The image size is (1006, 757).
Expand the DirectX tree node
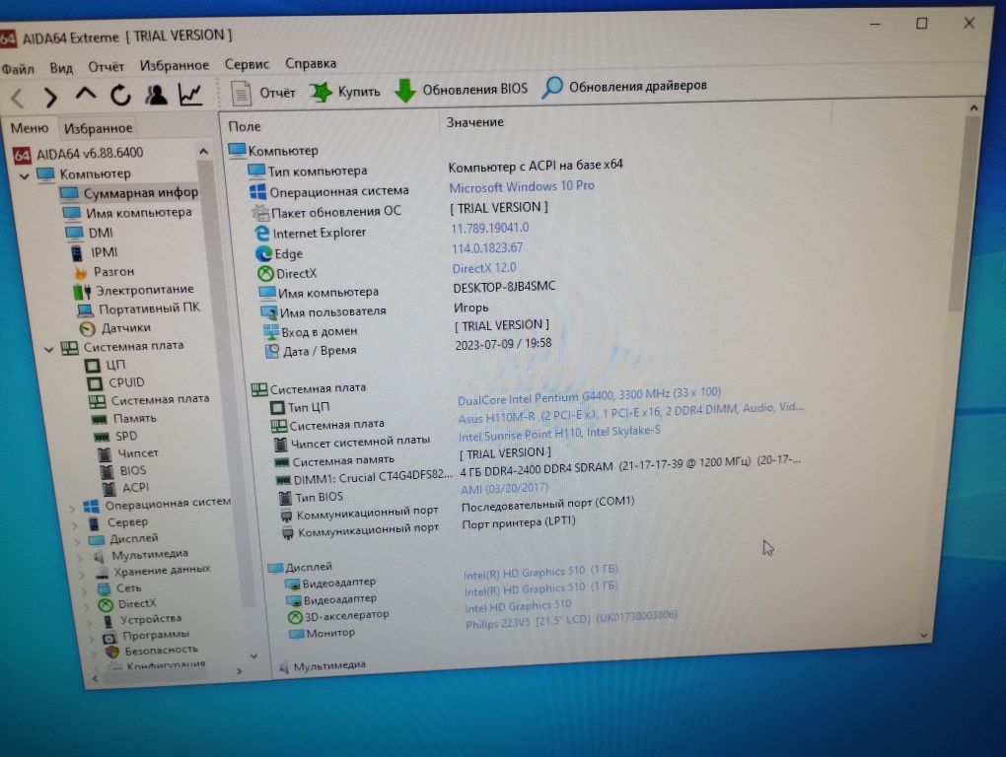(89, 605)
